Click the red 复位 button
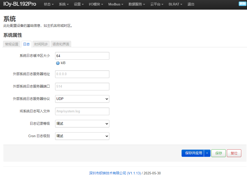 pos(234,153)
